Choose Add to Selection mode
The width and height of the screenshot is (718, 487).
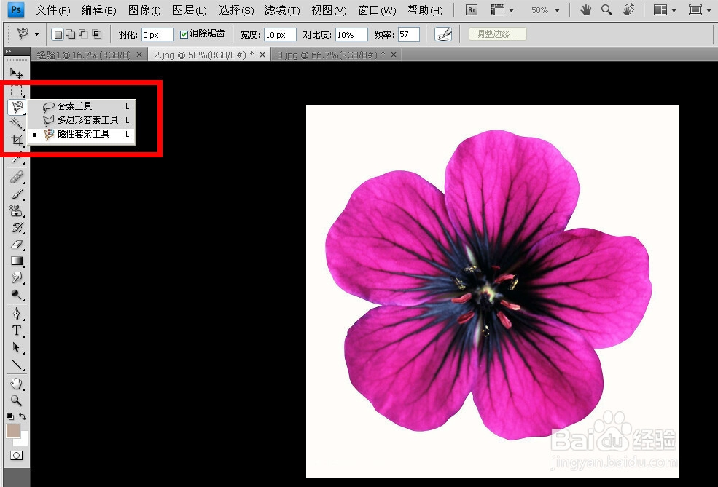(71, 33)
